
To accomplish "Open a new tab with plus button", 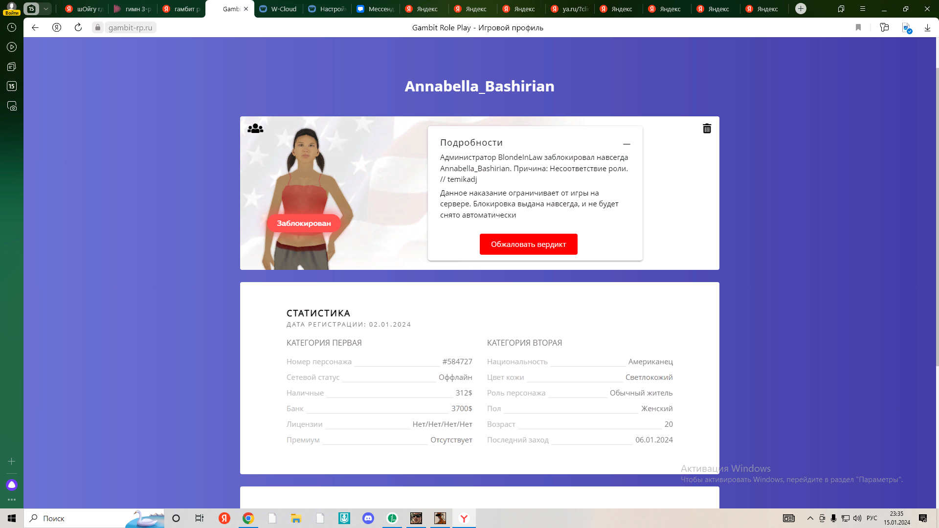I will tap(801, 9).
